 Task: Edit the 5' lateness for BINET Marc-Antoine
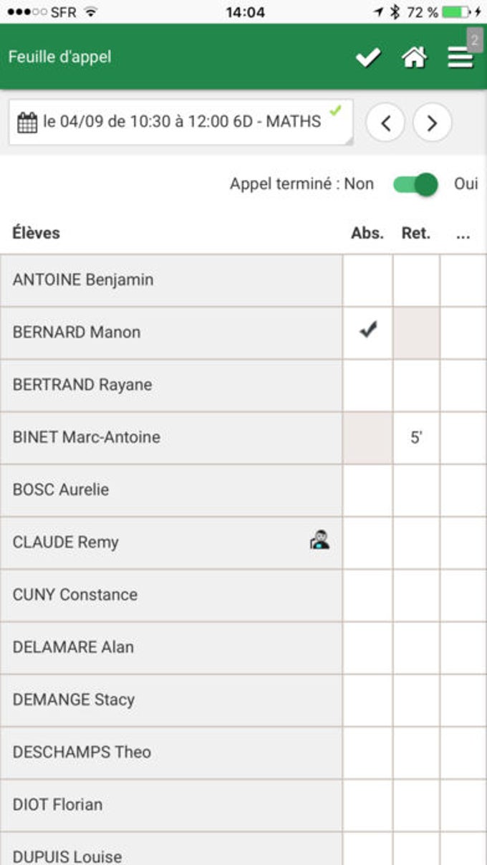(x=416, y=438)
